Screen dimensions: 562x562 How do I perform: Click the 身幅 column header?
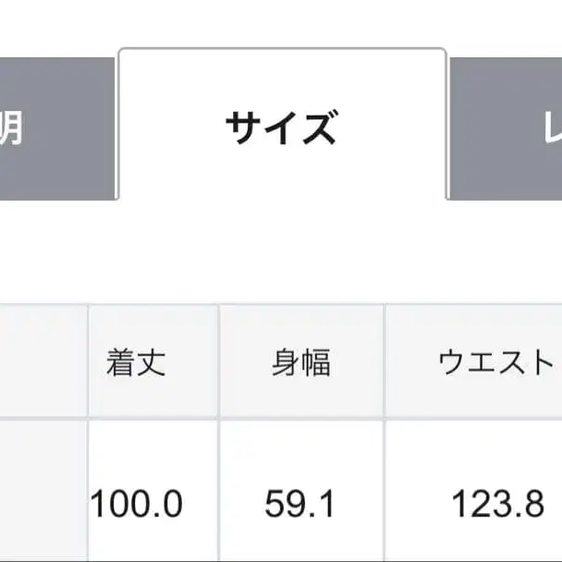301,362
